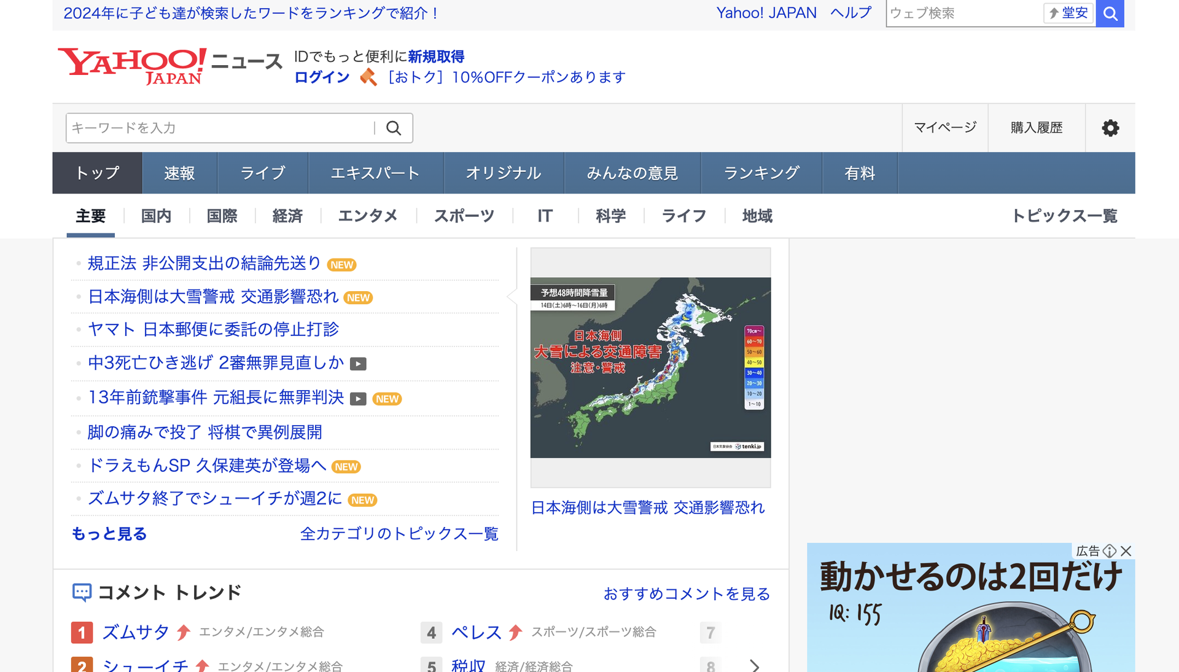
Task: Click the comment trend speech bubble icon
Action: click(x=82, y=592)
